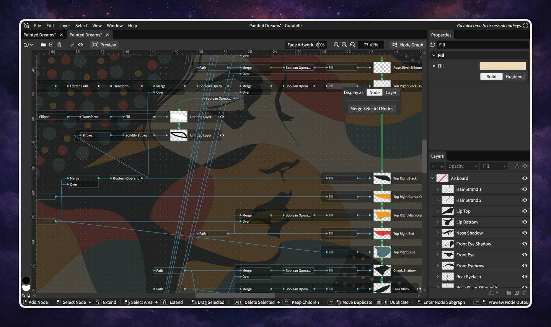The height and width of the screenshot is (327, 551).
Task: Click the Preview button
Action: [104, 45]
